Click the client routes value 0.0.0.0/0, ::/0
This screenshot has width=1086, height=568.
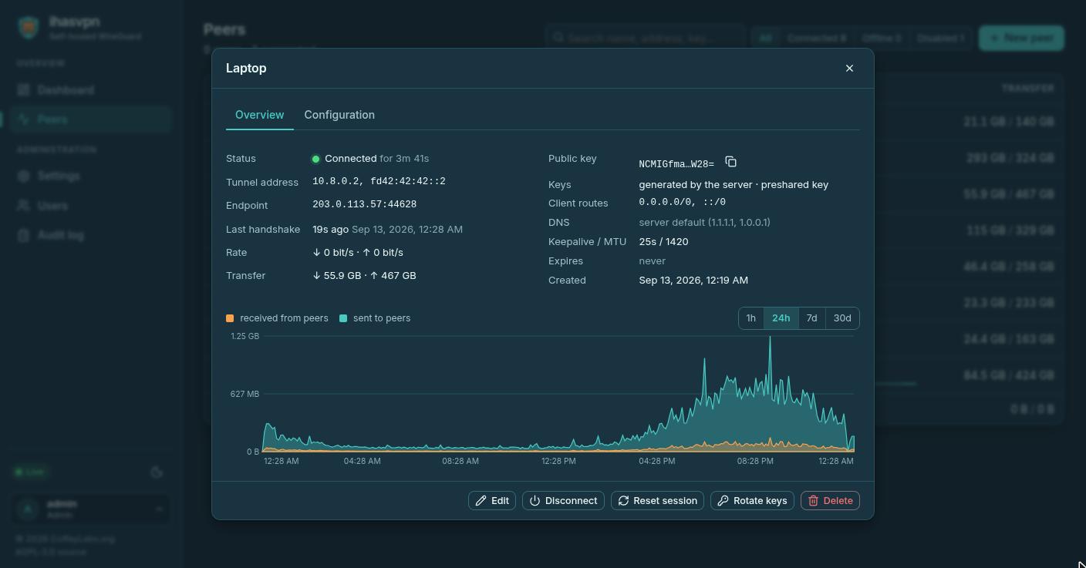682,202
